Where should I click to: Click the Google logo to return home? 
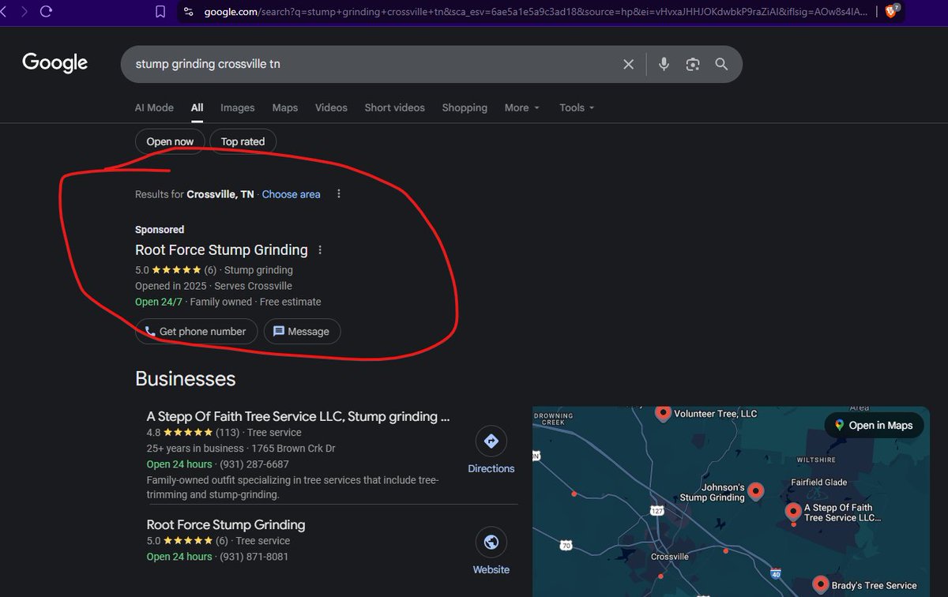[54, 62]
